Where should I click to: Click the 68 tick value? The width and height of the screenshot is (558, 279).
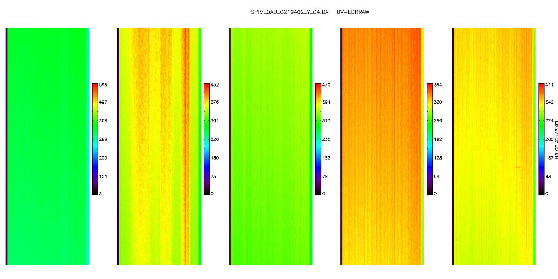click(548, 176)
